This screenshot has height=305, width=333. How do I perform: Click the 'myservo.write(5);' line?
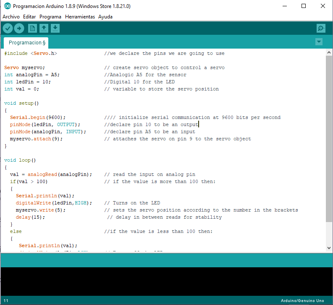coord(41,210)
